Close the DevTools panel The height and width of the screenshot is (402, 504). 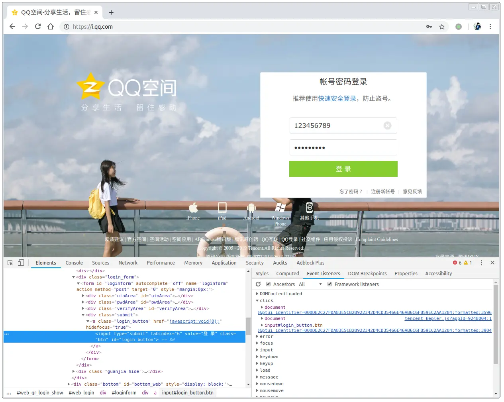click(x=492, y=263)
